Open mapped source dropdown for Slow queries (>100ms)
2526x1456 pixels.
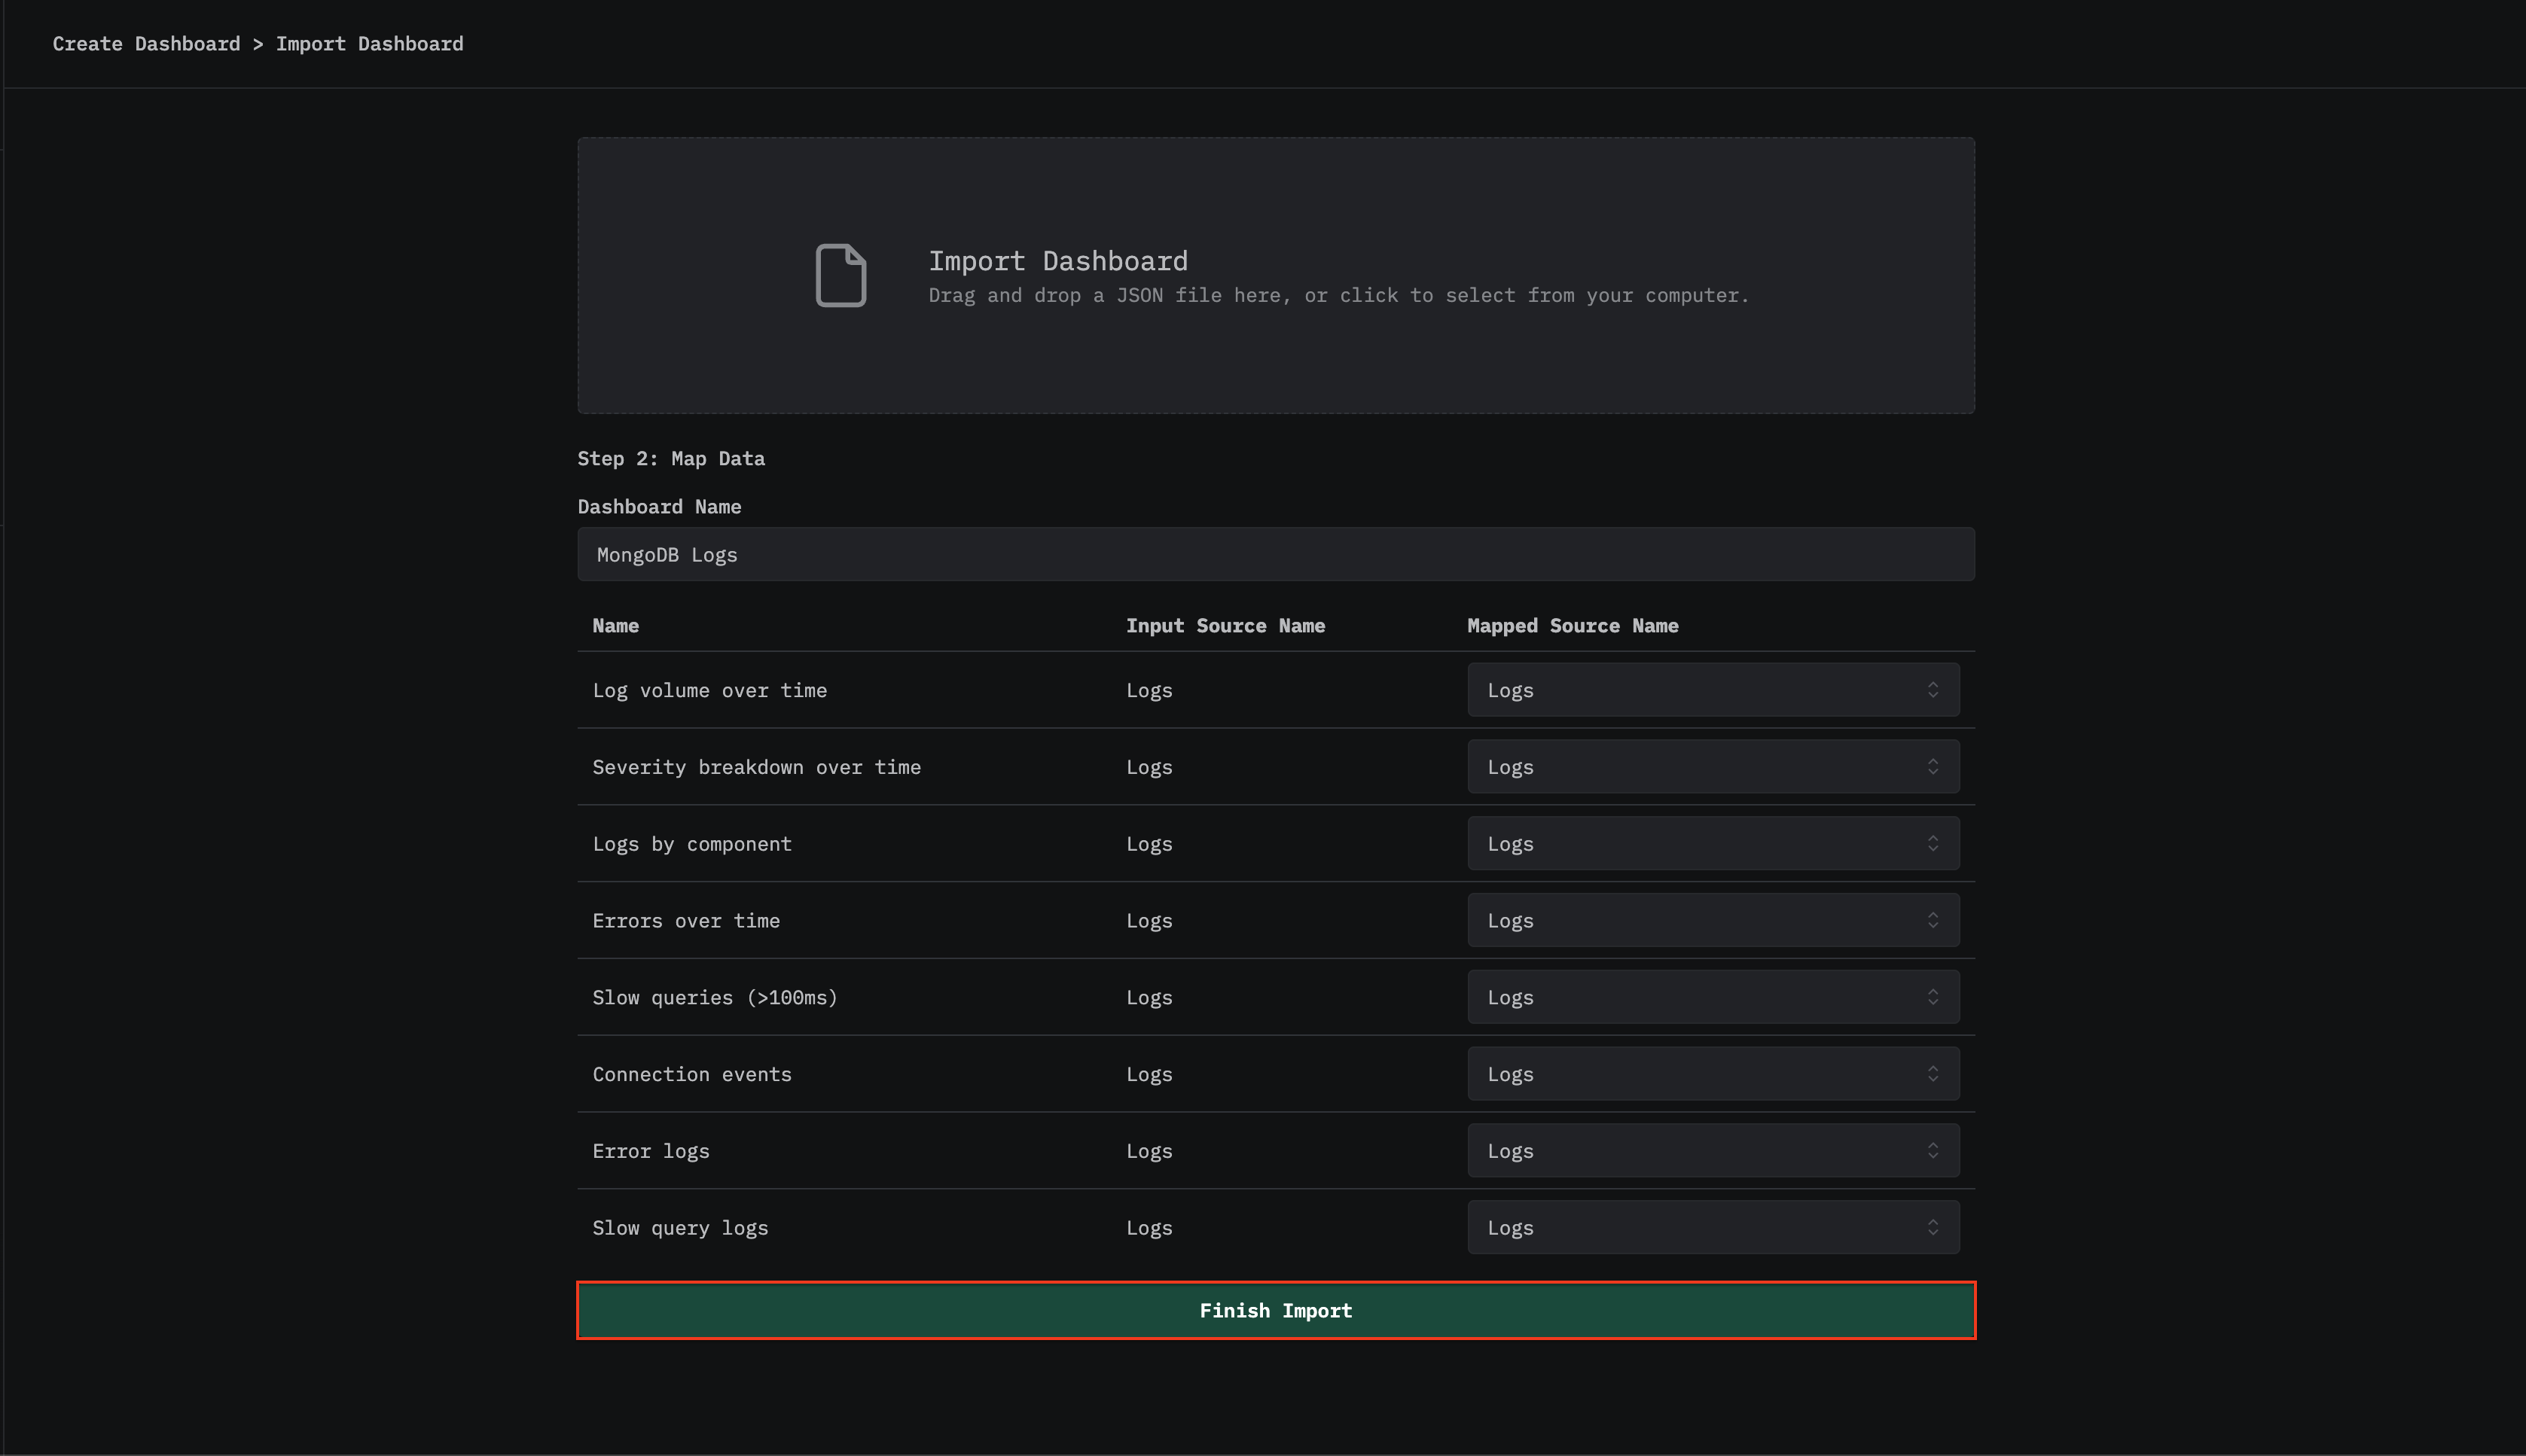[1713, 996]
